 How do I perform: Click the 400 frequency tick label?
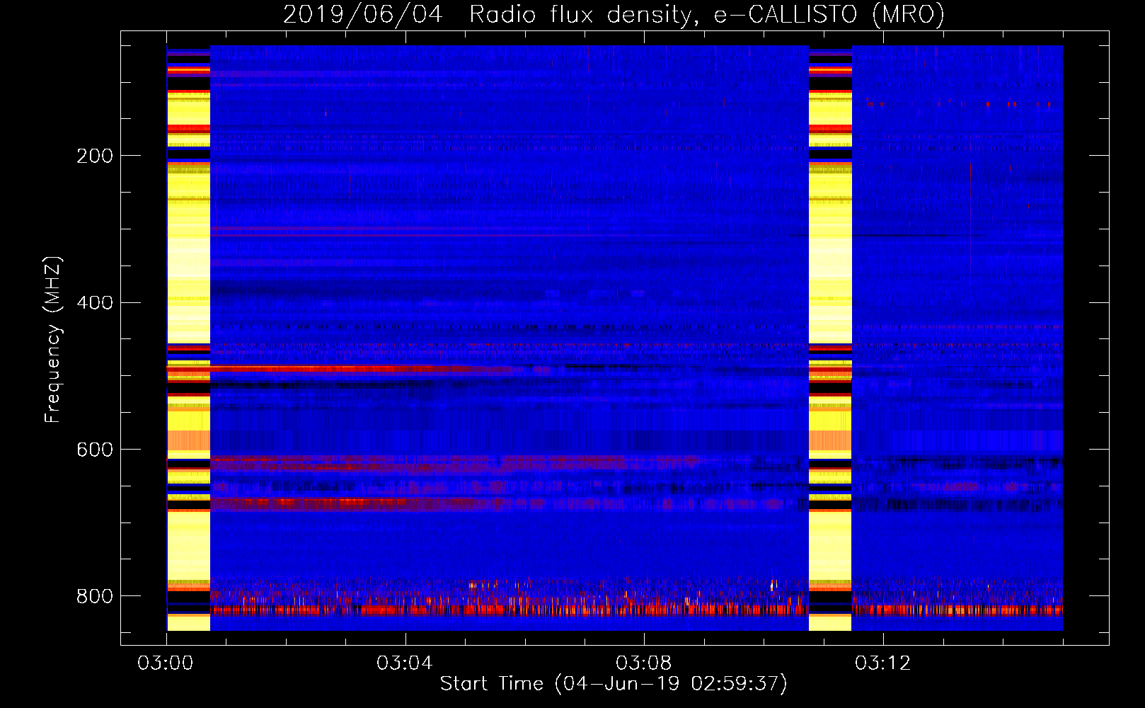(95, 303)
